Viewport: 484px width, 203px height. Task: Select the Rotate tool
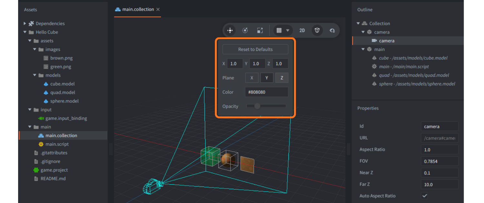245,30
